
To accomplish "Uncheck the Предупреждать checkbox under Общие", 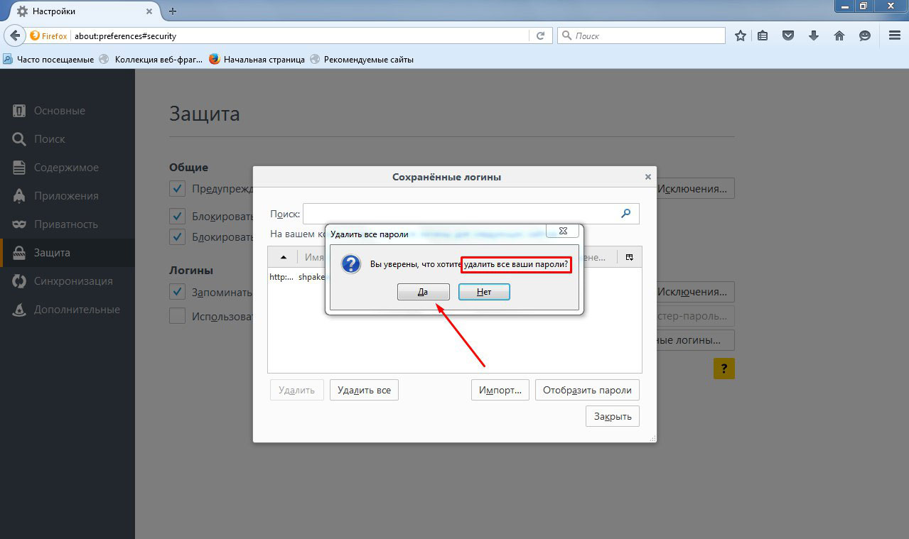I will click(177, 189).
